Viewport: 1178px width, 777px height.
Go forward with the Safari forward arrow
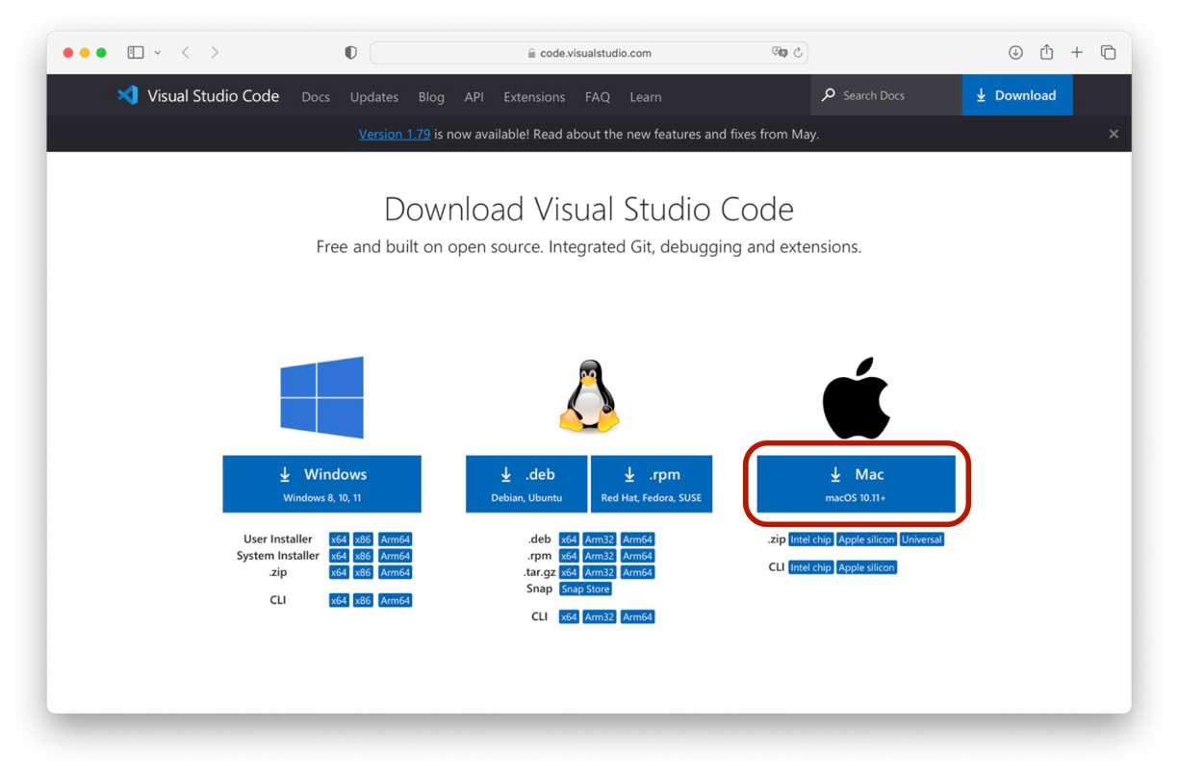coord(215,53)
